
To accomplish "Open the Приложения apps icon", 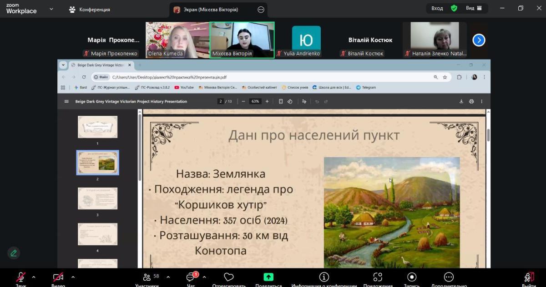I will click(x=378, y=277).
